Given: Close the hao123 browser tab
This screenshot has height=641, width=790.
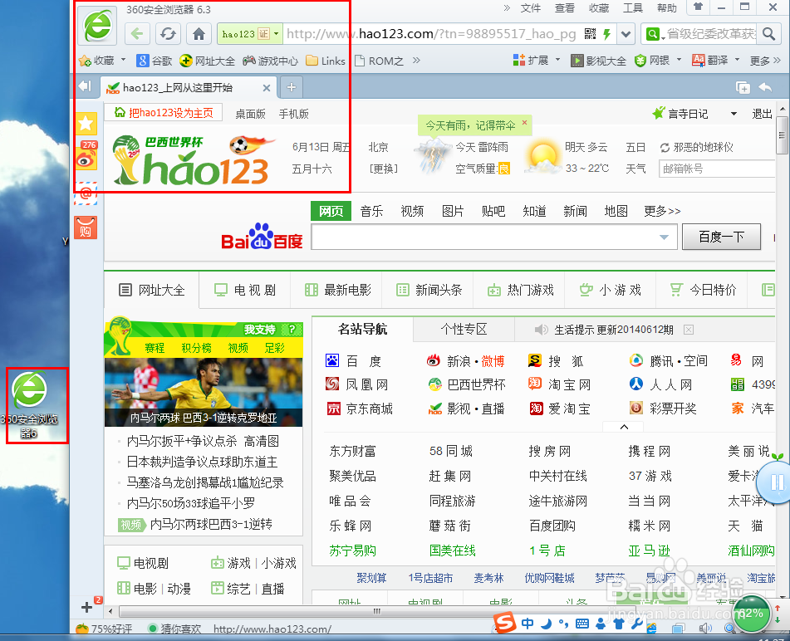Looking at the screenshot, I should pos(267,88).
